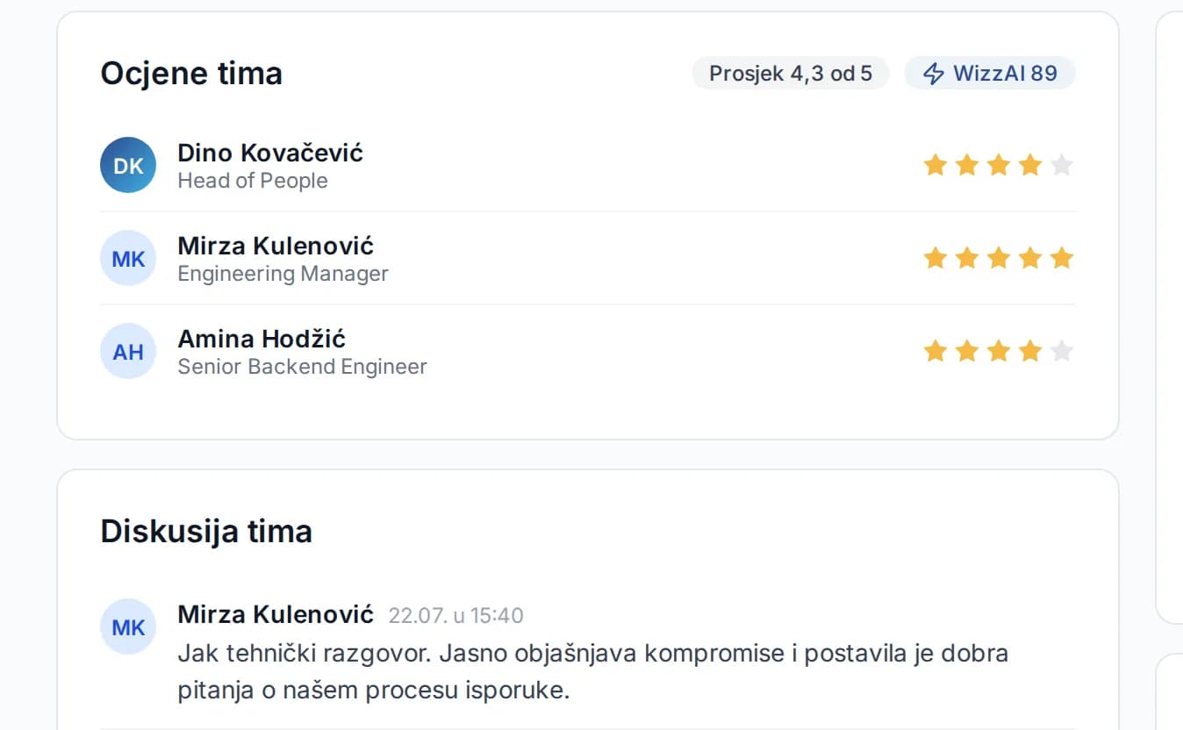Click Mirza Kulenović's name in the discussion
Viewport: 1183px width, 730px height.
[276, 614]
